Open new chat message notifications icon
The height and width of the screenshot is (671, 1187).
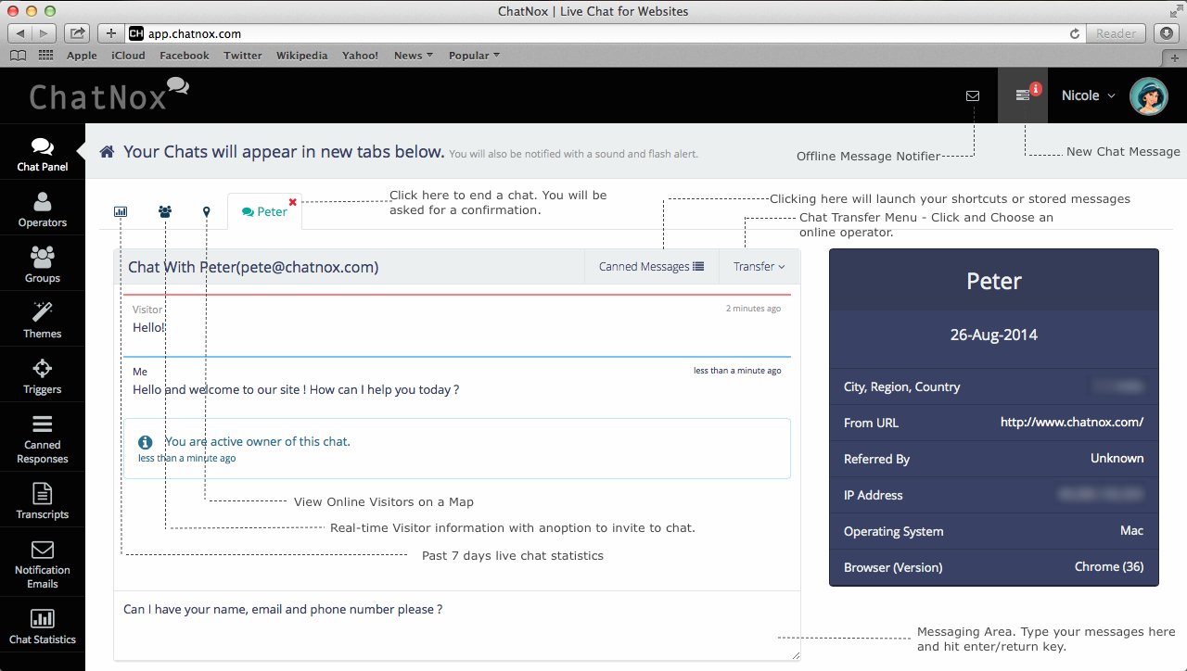[1023, 95]
